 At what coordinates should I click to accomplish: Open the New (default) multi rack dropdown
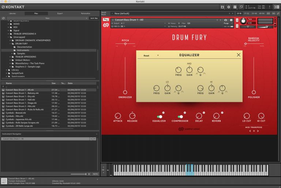[x=172, y=14]
